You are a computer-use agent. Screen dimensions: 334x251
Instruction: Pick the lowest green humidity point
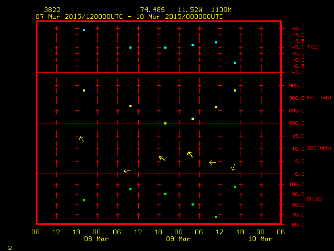[x=216, y=217]
